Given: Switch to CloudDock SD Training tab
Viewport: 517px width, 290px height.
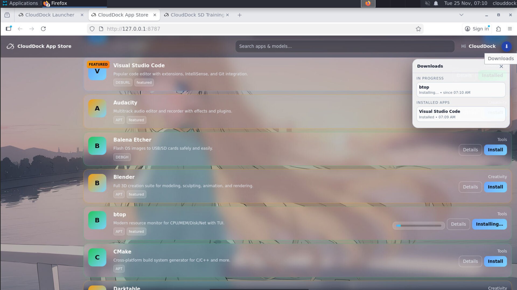Looking at the screenshot, I should 197,15.
